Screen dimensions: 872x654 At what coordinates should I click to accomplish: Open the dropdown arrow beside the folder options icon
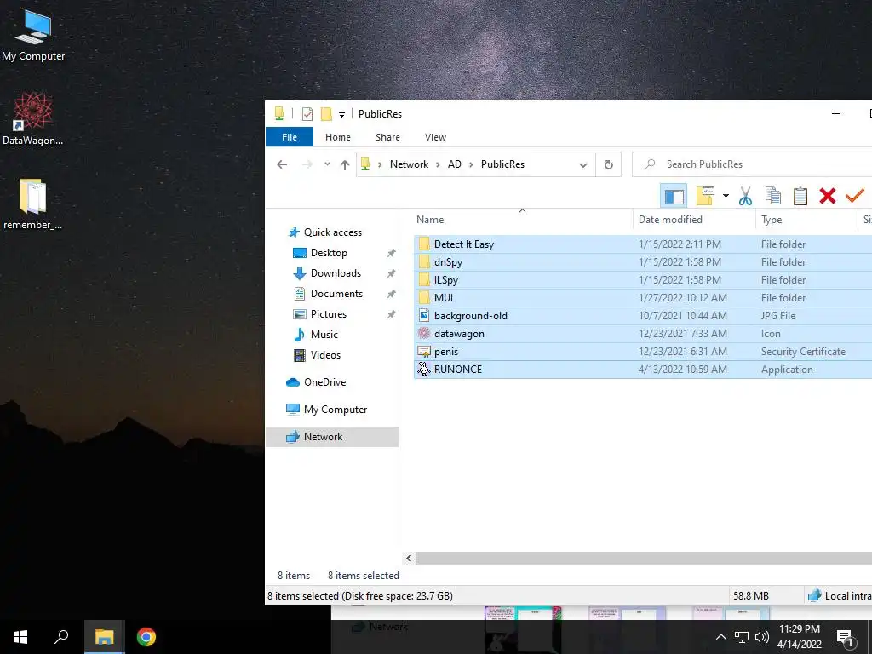click(x=726, y=196)
